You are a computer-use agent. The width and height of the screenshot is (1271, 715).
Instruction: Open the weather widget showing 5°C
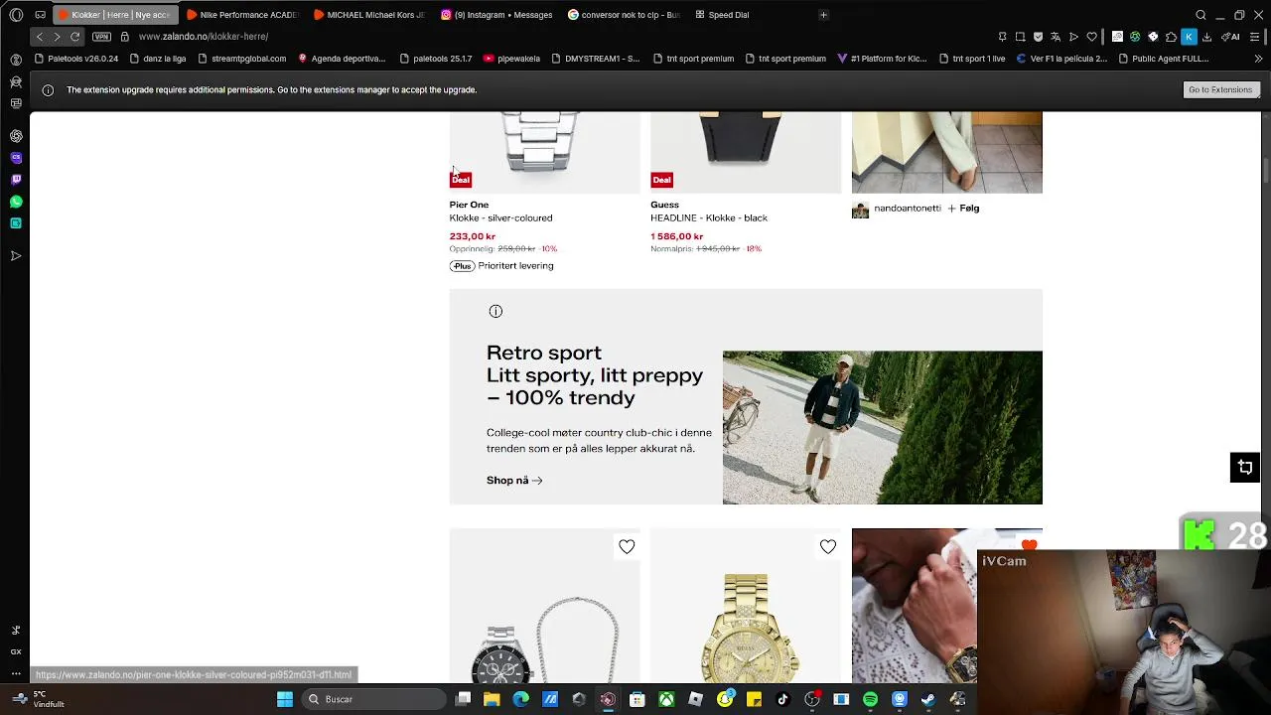(x=40, y=699)
